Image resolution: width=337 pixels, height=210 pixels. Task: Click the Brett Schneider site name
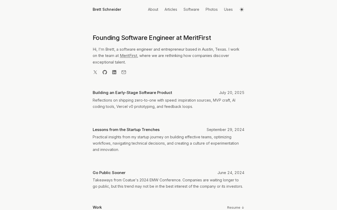107,9
